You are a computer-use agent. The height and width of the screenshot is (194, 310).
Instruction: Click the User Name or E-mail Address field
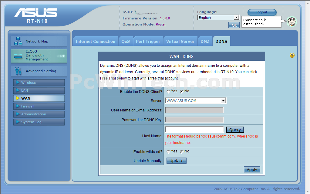[x=194, y=110]
